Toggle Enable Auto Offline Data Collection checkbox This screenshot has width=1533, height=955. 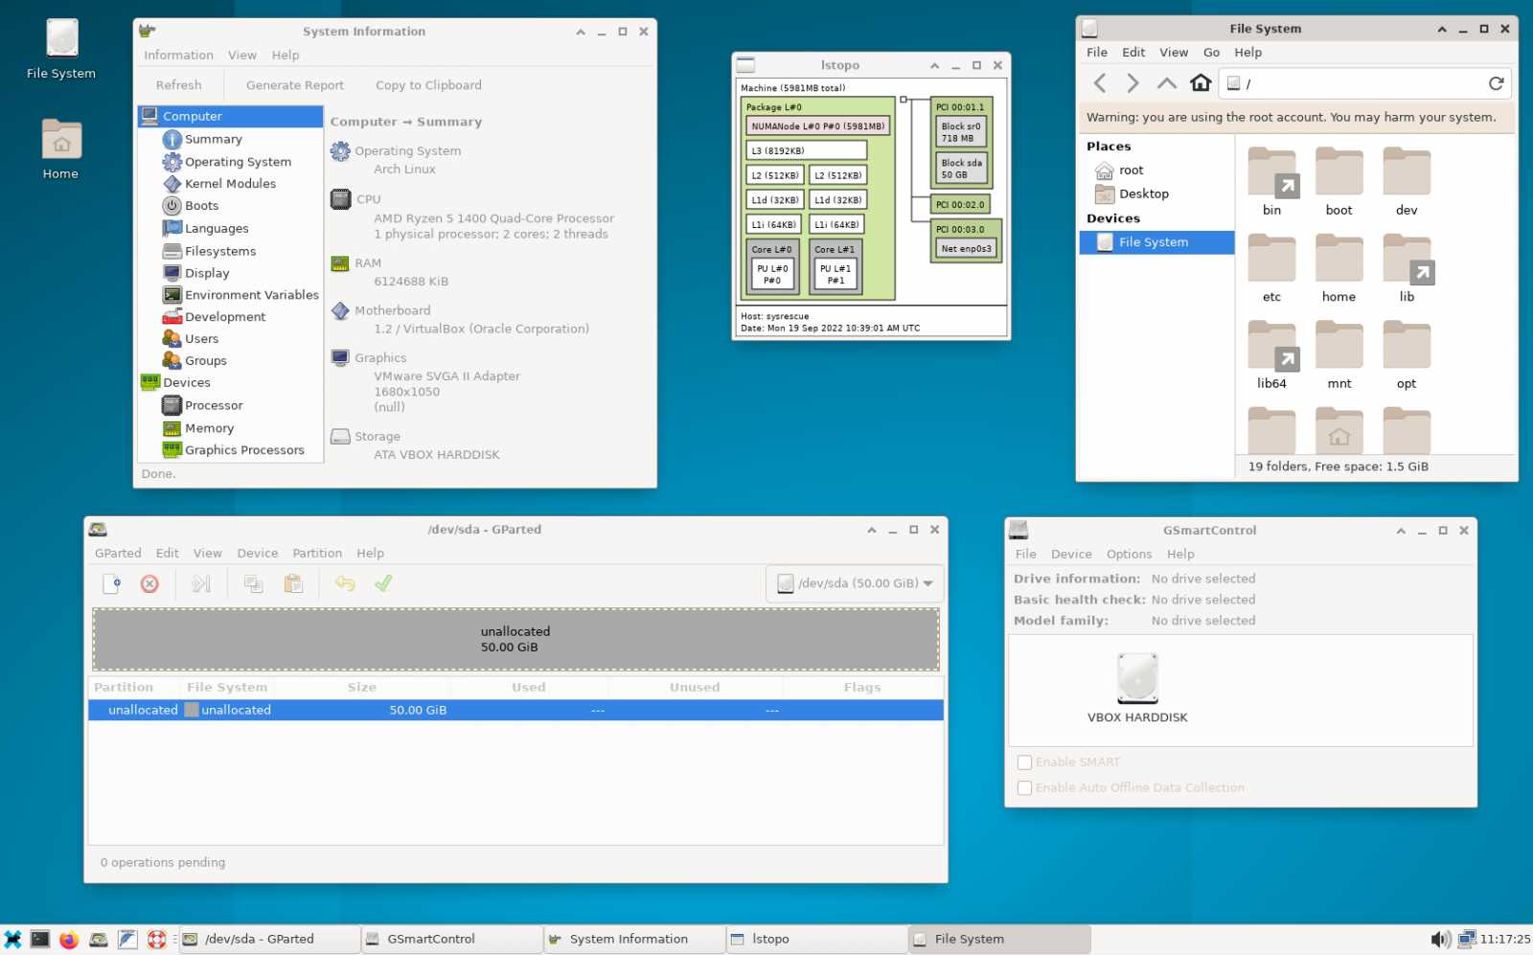point(1024,788)
